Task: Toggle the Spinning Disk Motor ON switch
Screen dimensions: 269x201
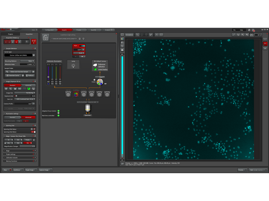Action: [x=33, y=132]
